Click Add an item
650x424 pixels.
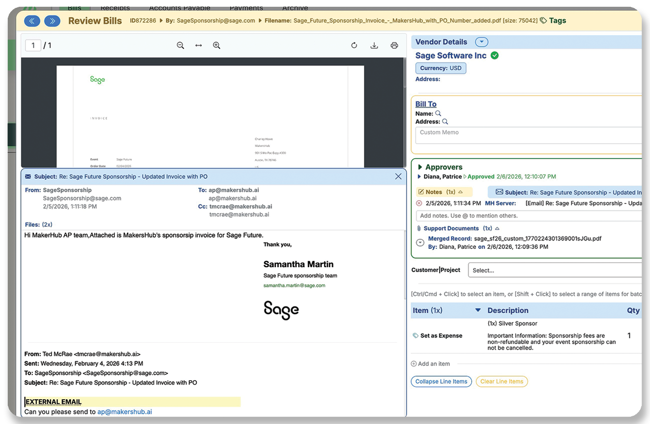pos(434,364)
